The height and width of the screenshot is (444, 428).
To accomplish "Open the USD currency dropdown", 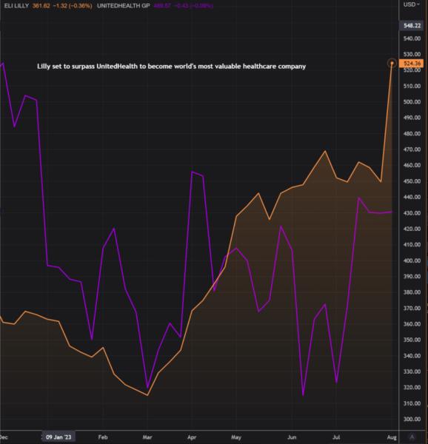I will click(x=411, y=4).
